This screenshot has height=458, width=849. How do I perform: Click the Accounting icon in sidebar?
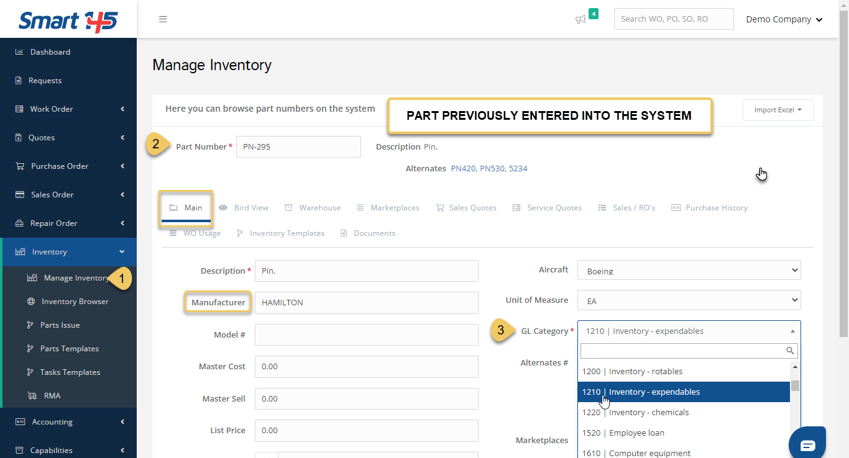point(20,422)
